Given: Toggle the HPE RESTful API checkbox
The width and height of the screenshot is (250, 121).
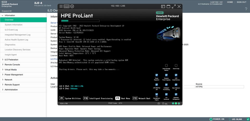Looking at the screenshot, I should (x=157, y=85).
